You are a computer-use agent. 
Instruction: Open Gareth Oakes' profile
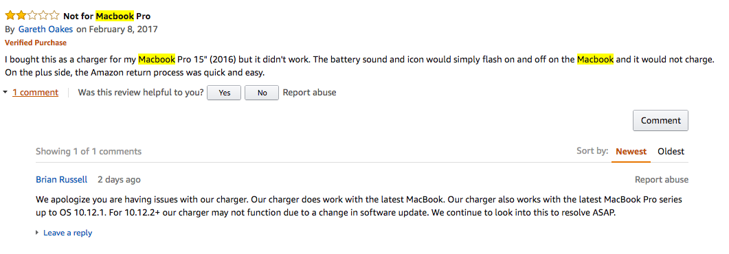pyautogui.click(x=45, y=30)
